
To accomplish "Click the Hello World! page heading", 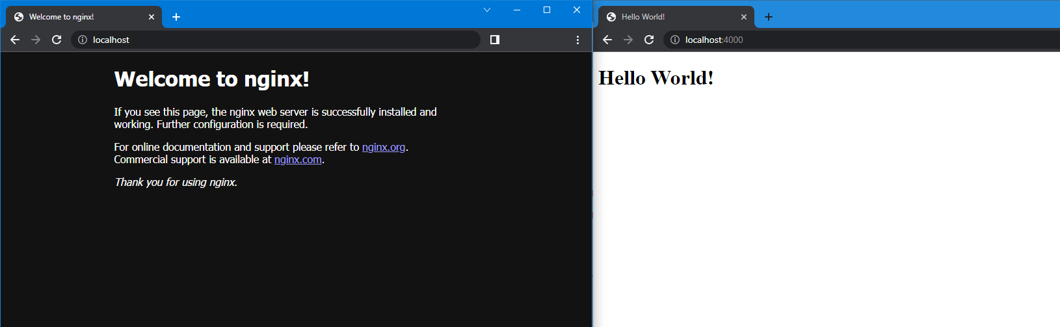I will [656, 78].
